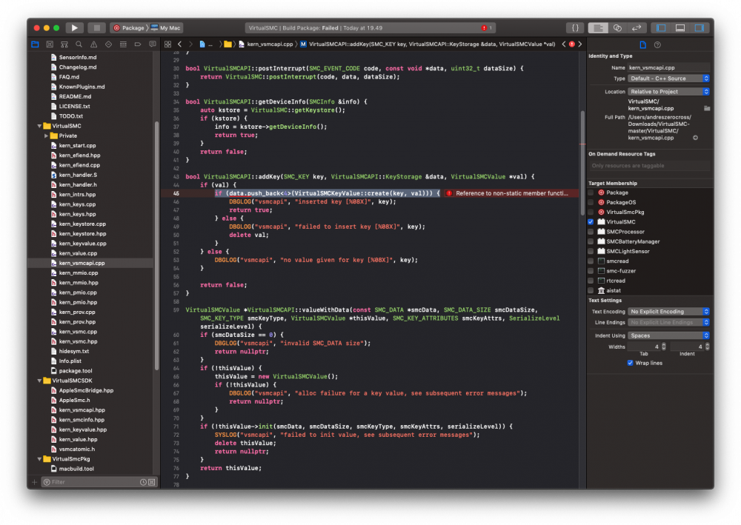Open the Symbol navigator
This screenshot has height=525, width=741.
pyautogui.click(x=64, y=44)
